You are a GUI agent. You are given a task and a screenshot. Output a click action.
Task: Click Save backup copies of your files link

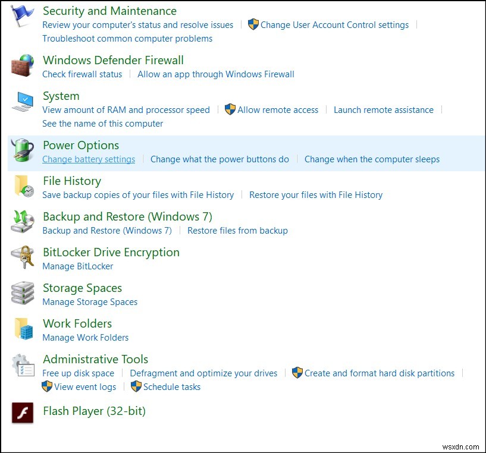click(x=138, y=194)
